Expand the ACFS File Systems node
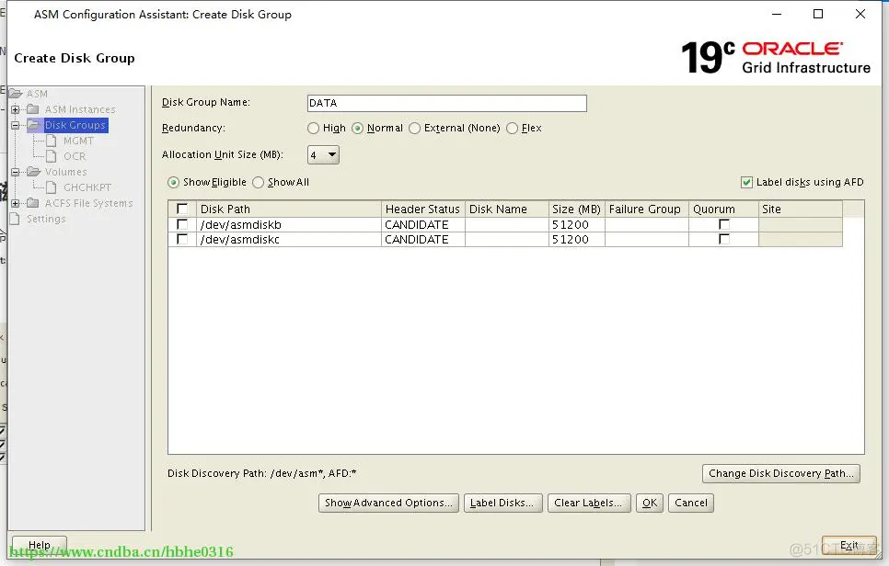 click(x=16, y=203)
